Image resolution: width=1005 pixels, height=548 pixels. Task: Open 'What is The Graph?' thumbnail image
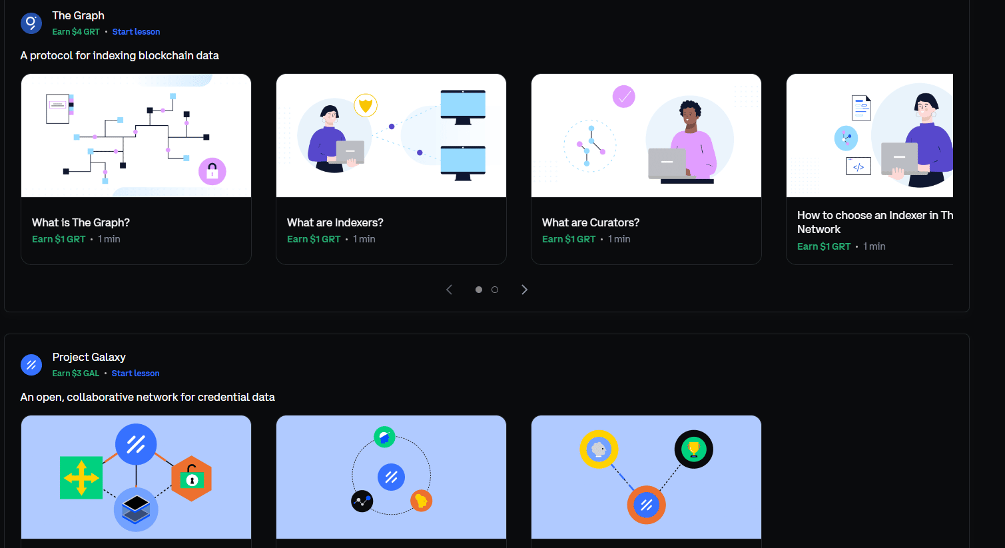pyautogui.click(x=136, y=136)
